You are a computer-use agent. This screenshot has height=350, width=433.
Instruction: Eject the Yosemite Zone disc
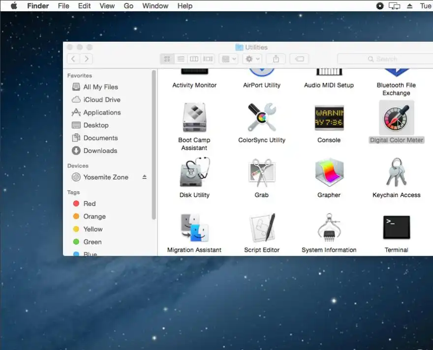pos(145,177)
